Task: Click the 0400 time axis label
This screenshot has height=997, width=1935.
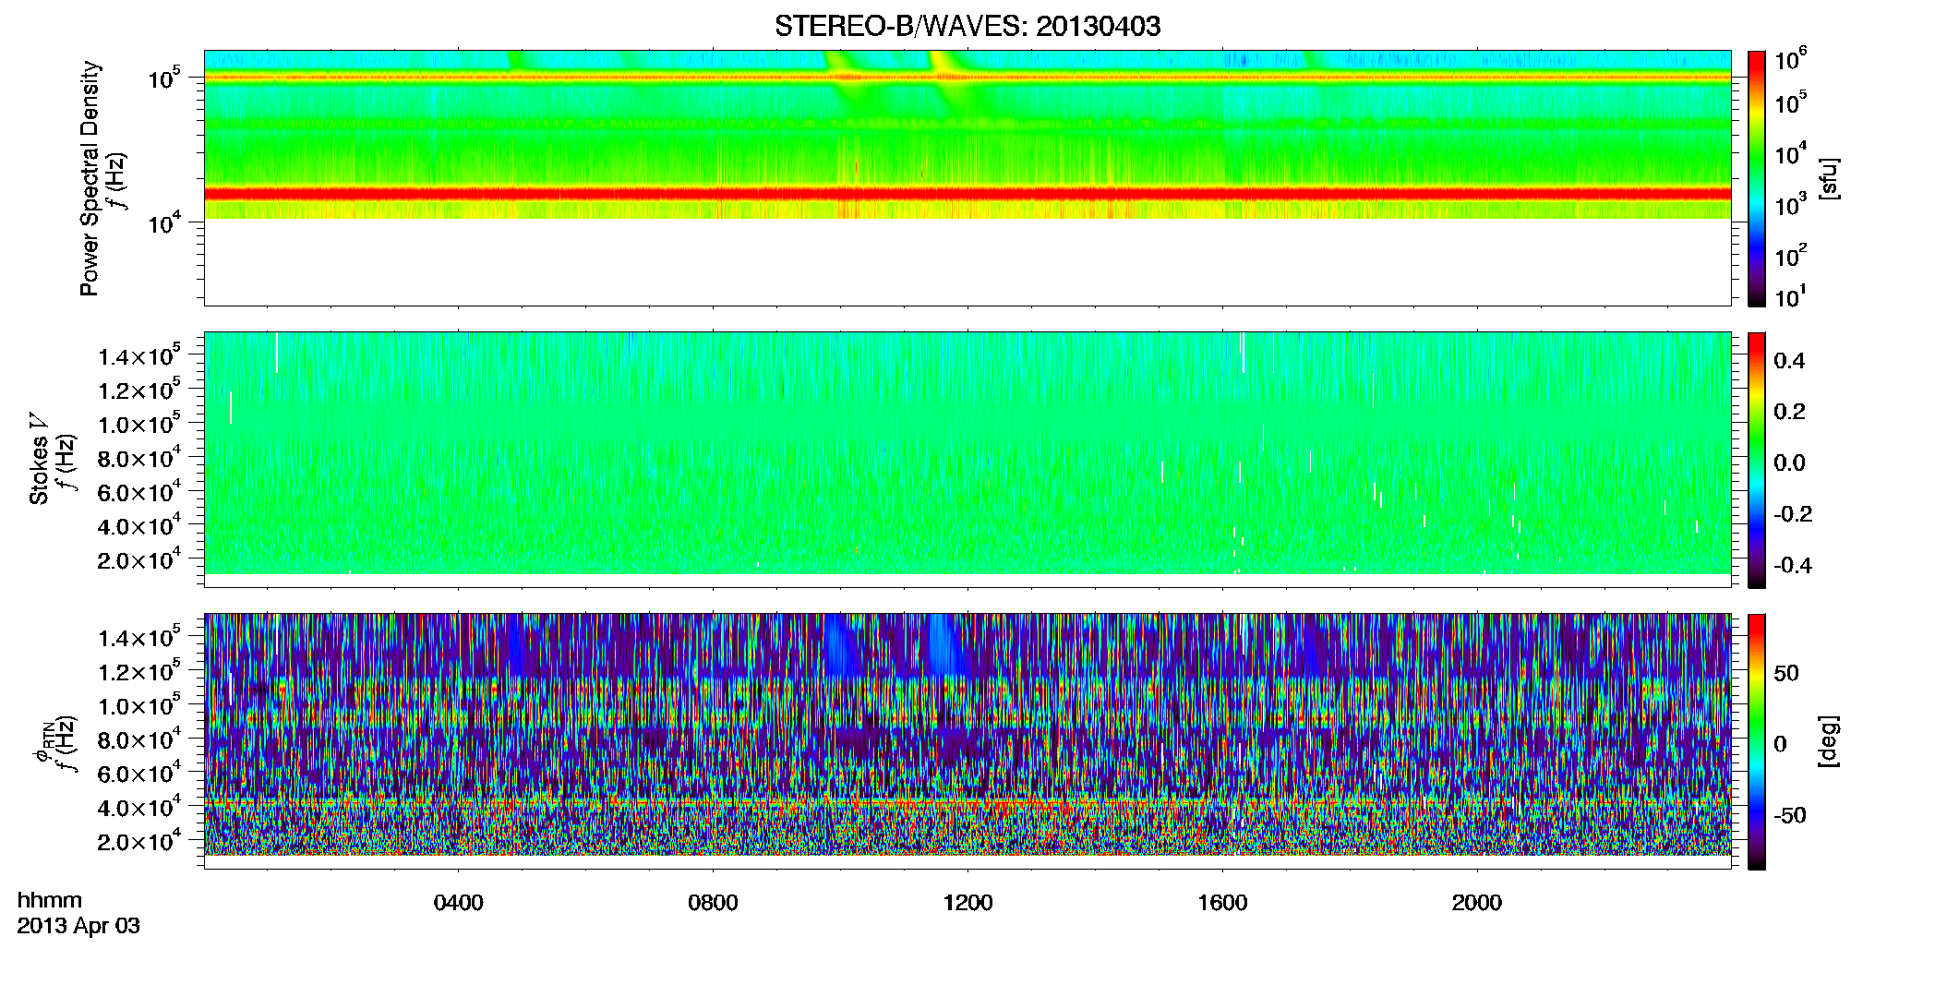Action: [458, 903]
